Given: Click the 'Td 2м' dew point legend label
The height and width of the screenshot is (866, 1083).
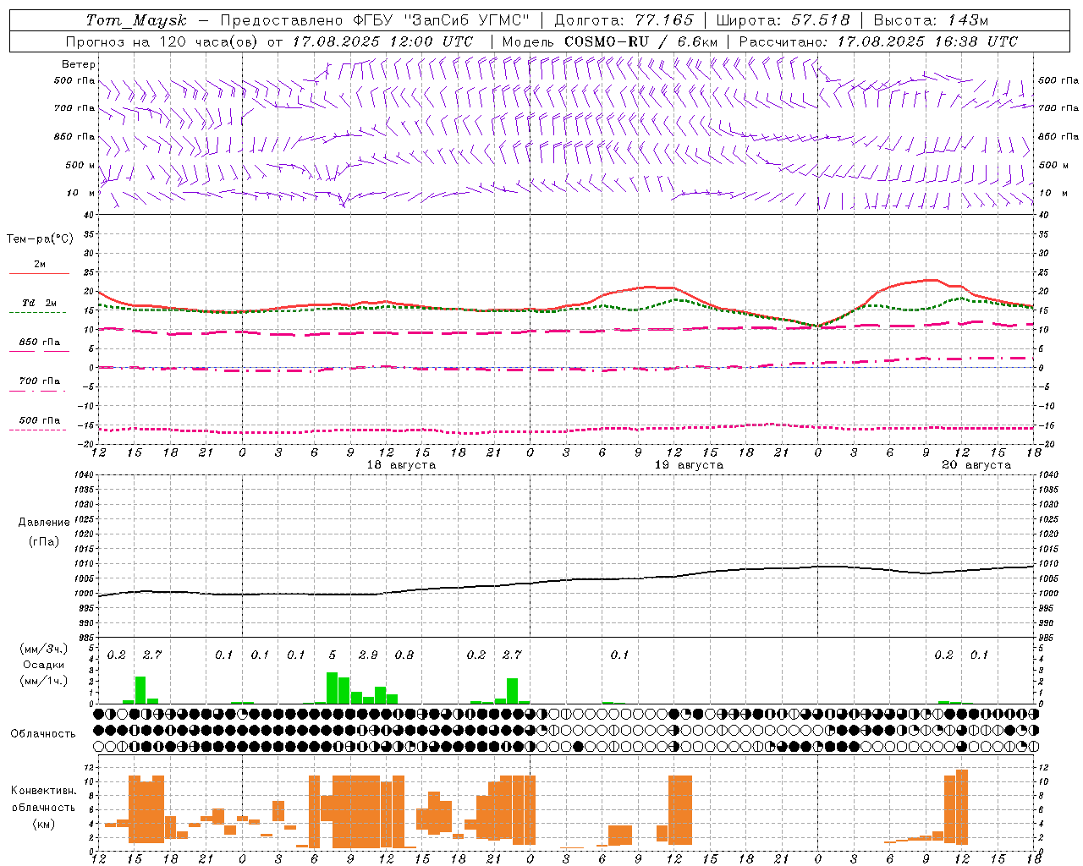Looking at the screenshot, I should click(x=40, y=303).
